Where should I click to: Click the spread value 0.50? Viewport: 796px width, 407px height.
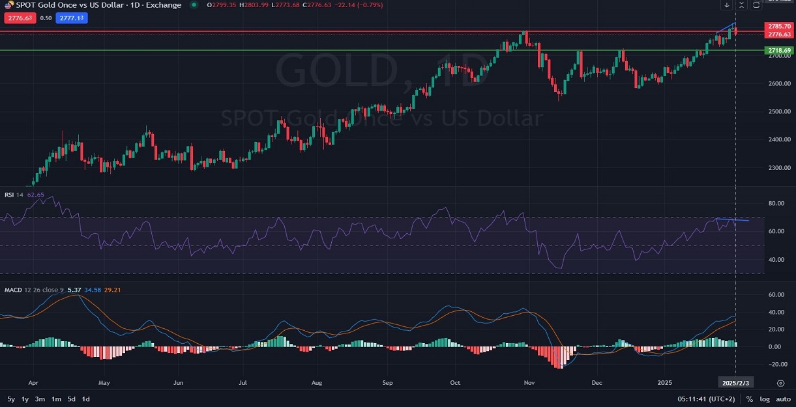coord(46,18)
